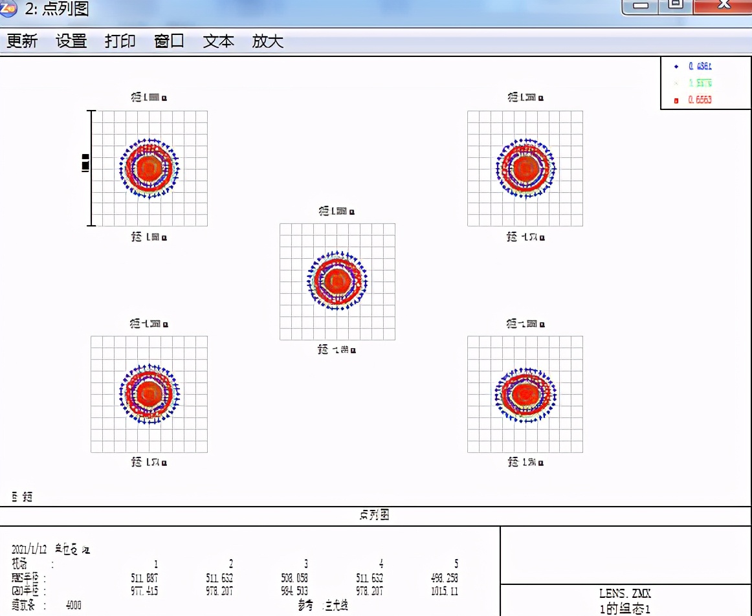Open the 设置 (Settings) menu

[71, 41]
